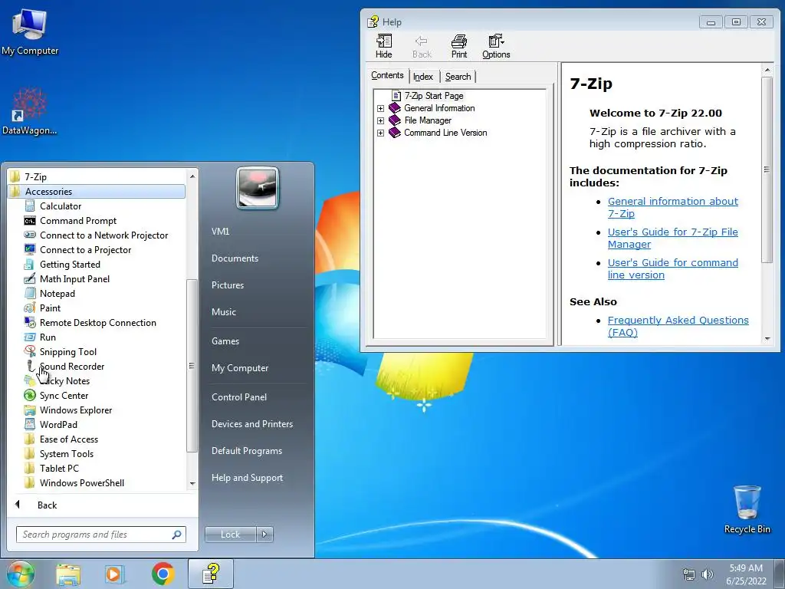785x589 pixels.
Task: Open Pictures from the Start menu
Action: click(227, 285)
